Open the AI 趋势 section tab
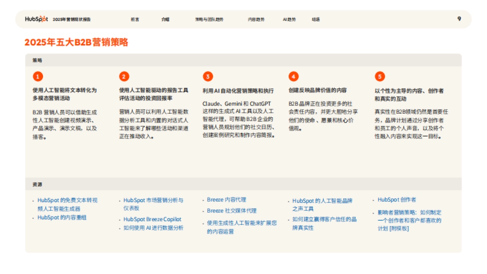Viewport: 487px width, 274px height. click(x=289, y=19)
